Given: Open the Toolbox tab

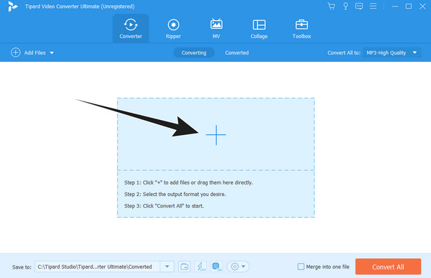Looking at the screenshot, I should click(x=302, y=29).
